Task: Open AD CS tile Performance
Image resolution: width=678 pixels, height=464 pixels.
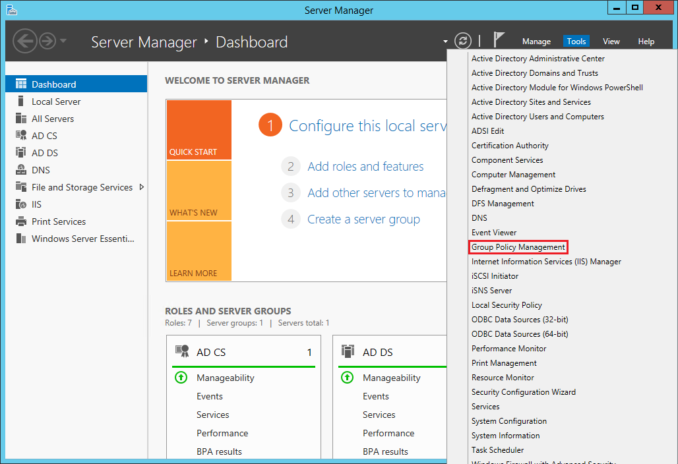Action: [222, 433]
